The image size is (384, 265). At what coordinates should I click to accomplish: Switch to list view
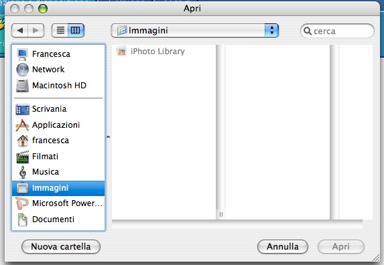(60, 30)
